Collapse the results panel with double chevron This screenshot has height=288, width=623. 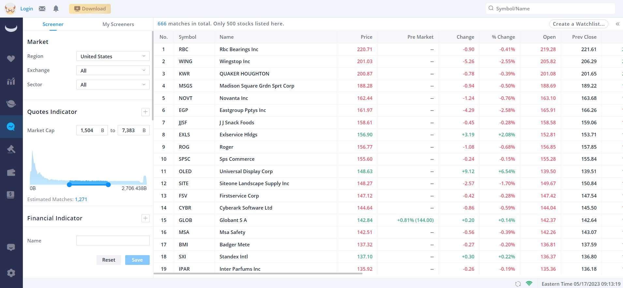617,24
